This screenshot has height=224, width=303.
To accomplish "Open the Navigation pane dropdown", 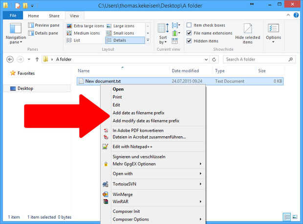I will pyautogui.click(x=16, y=34).
